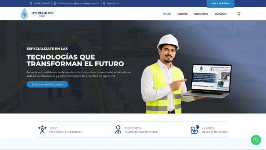The image size is (266, 150).
Task: Open the Cursos menu item
Action: coord(182,14)
